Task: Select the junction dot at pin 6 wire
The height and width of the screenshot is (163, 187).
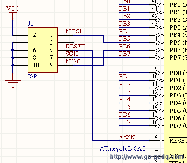Action: (x=13, y=50)
